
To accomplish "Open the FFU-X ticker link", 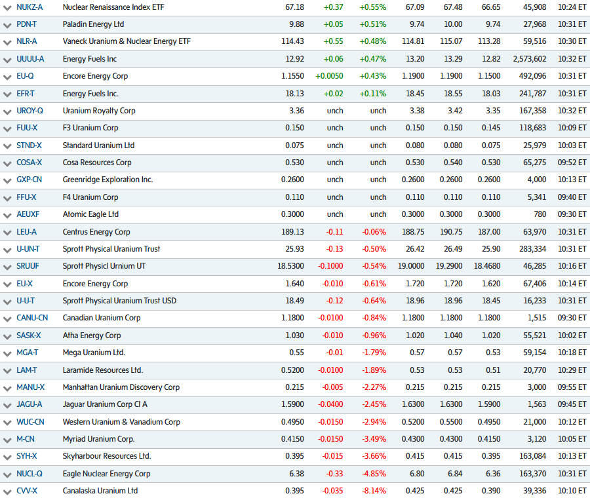I will (x=27, y=197).
